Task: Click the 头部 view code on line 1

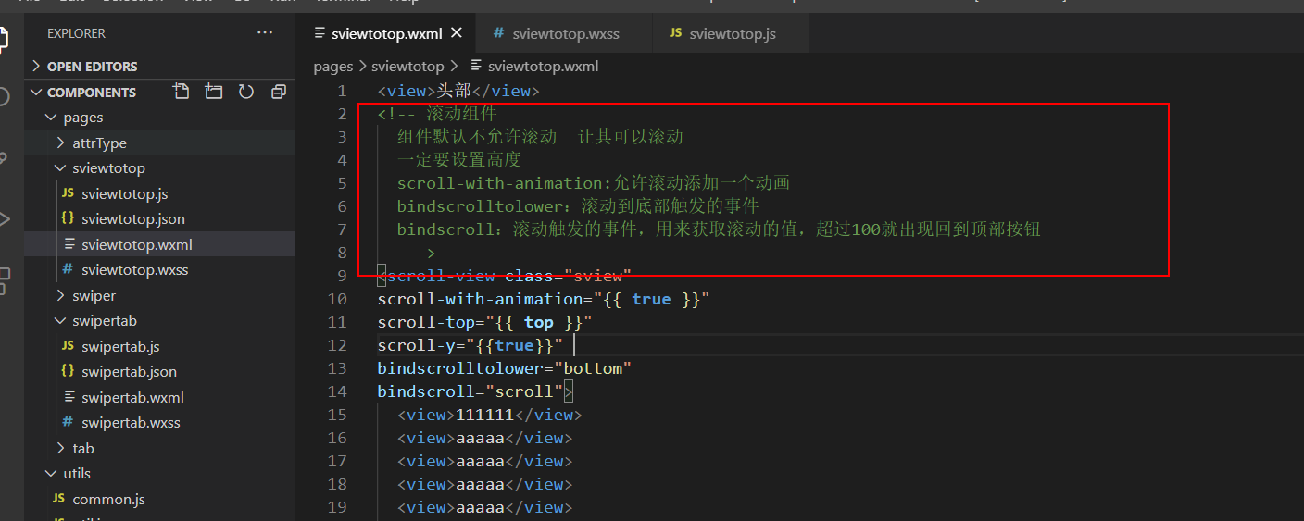Action: click(458, 91)
